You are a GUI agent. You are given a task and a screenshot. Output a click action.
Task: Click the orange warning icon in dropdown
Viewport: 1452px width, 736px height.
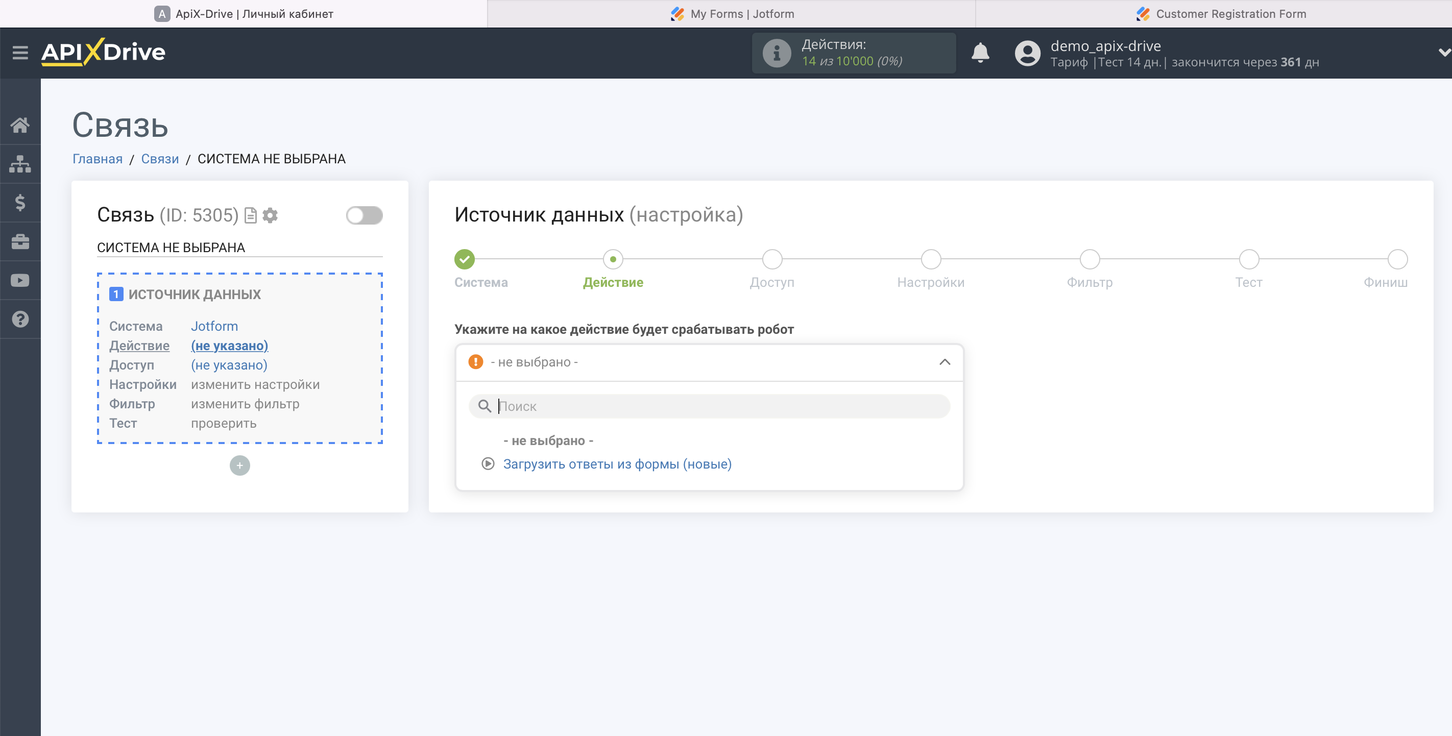(x=476, y=362)
